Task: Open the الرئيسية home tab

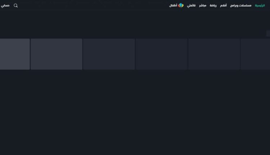Action: [260, 5]
